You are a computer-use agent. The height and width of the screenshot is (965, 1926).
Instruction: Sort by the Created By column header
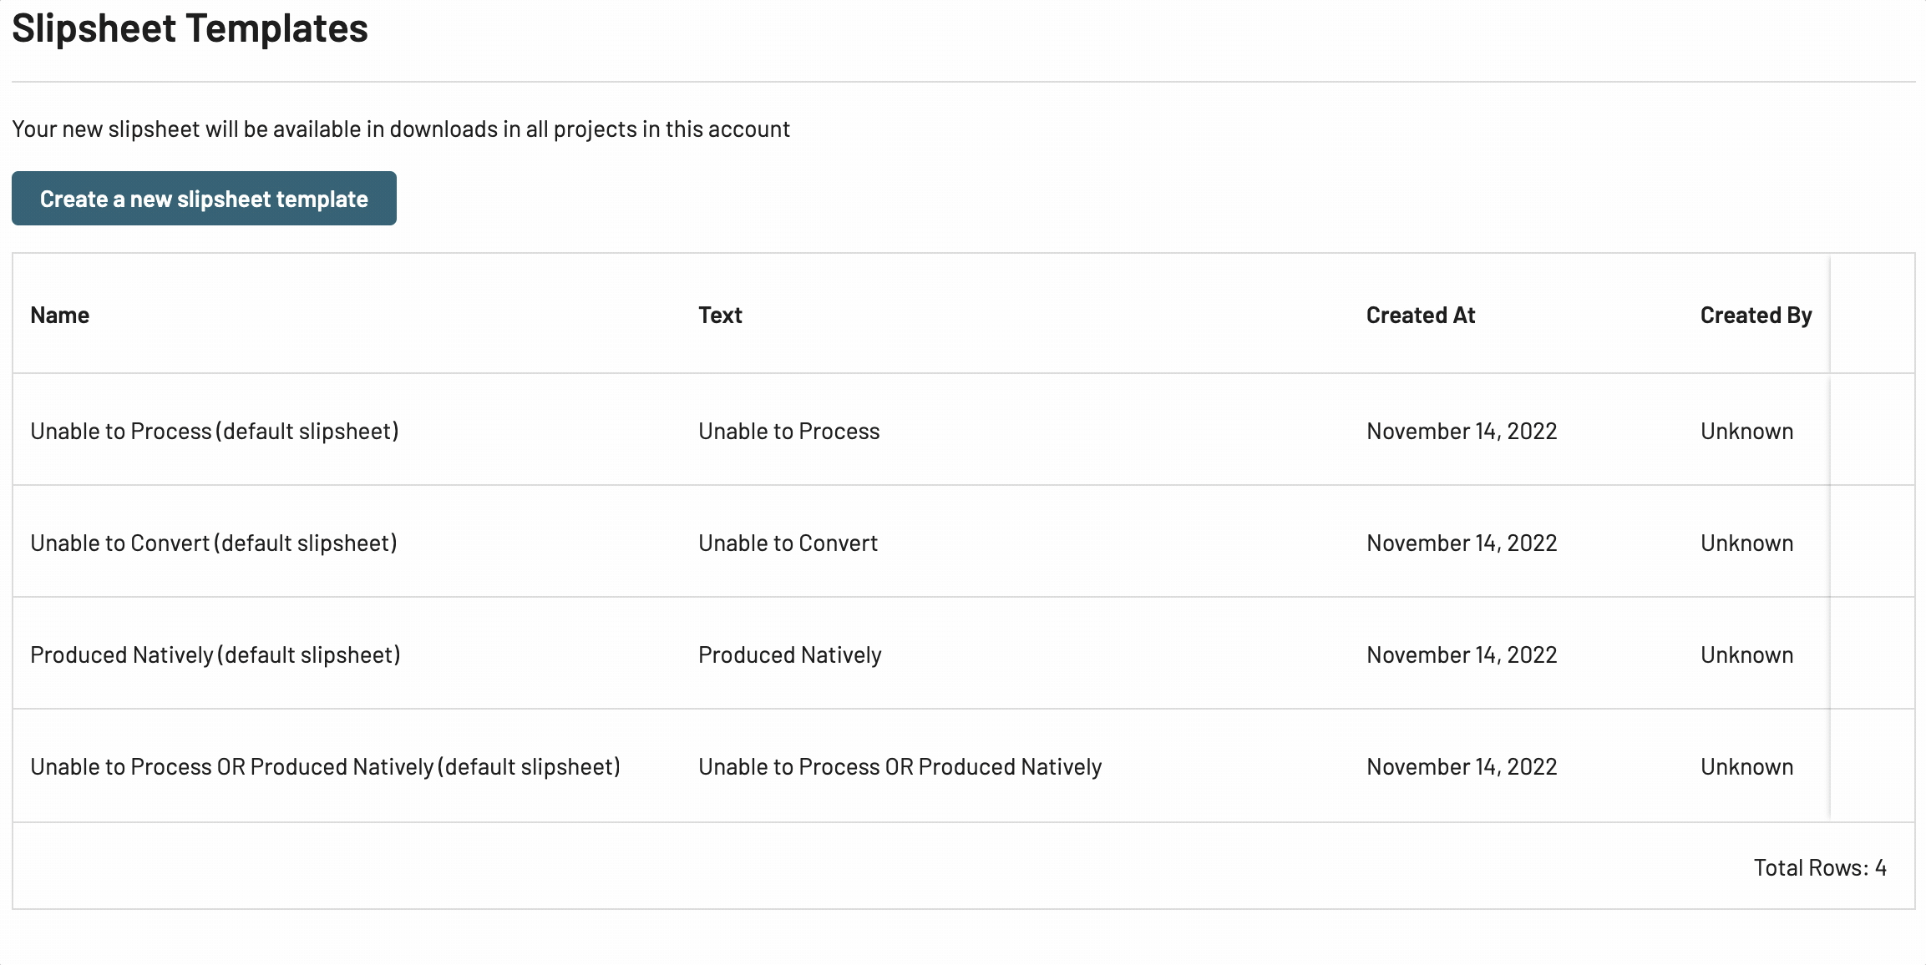1756,316
